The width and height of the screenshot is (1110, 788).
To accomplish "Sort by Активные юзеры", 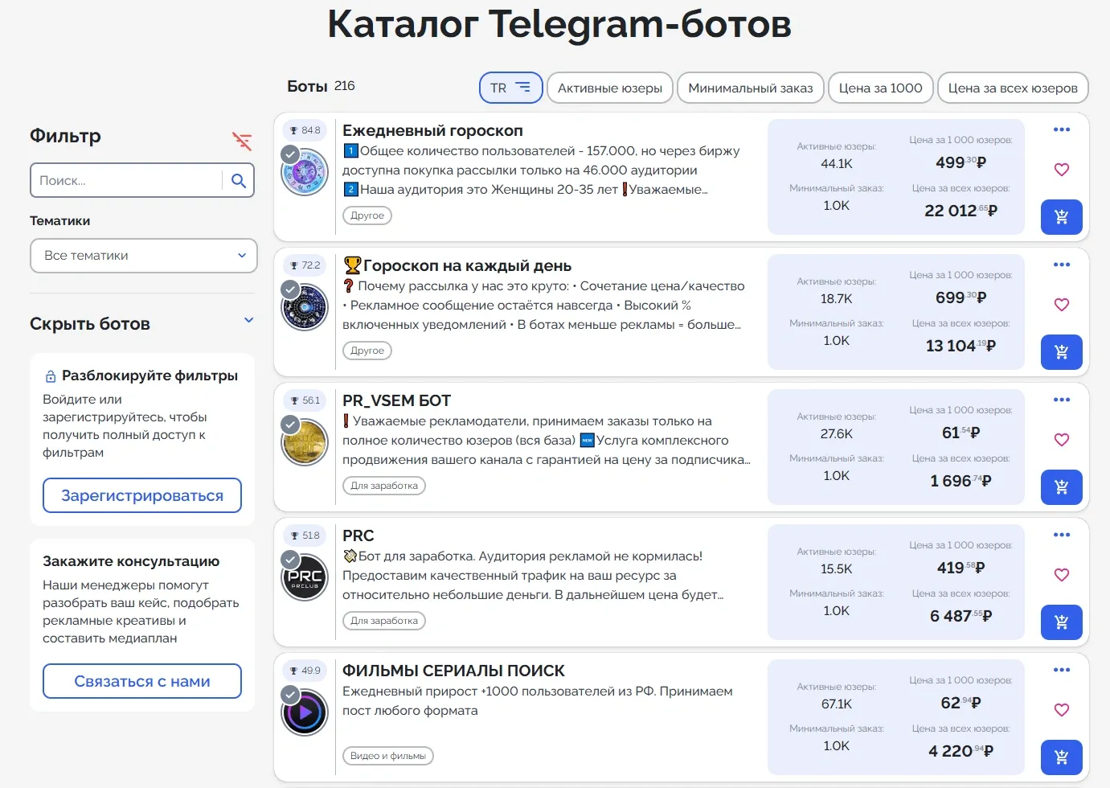I will 610,88.
